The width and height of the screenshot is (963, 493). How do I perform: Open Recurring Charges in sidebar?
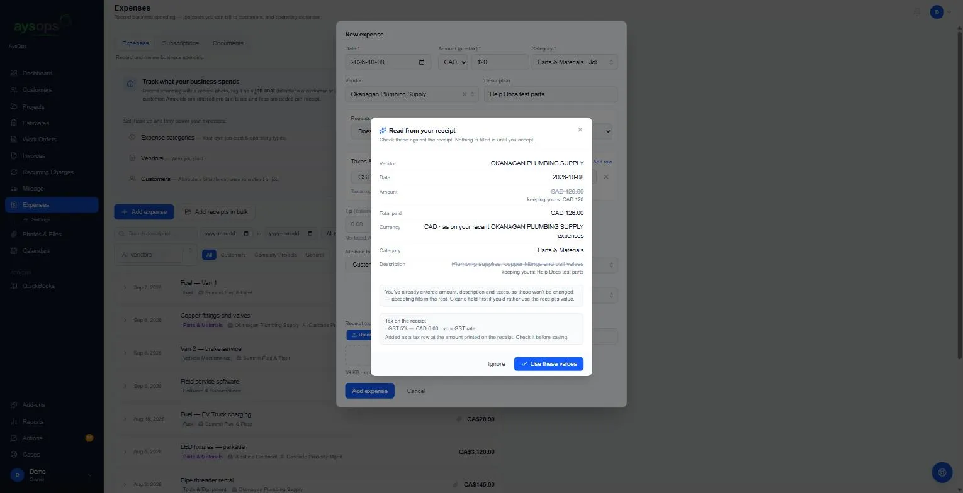point(48,172)
